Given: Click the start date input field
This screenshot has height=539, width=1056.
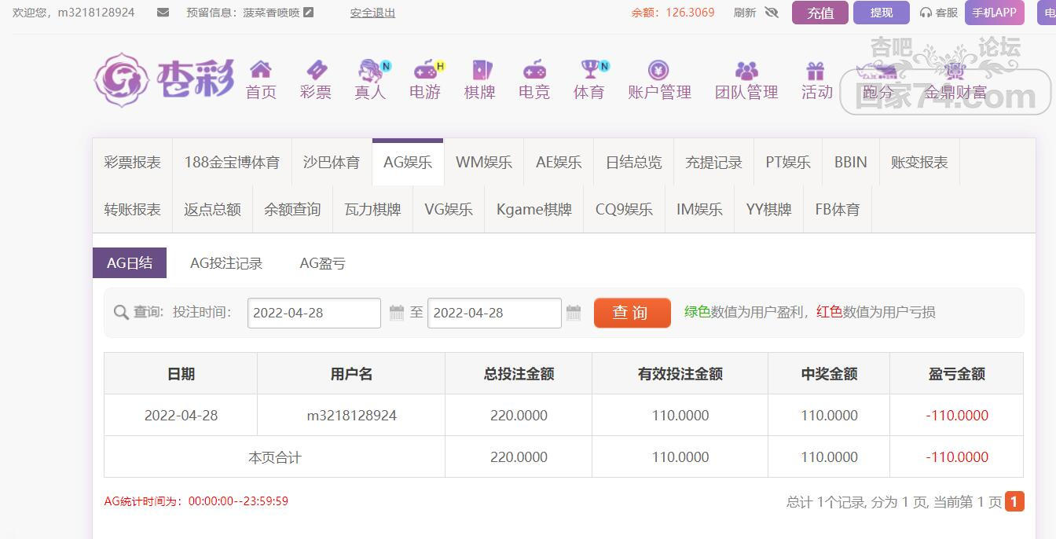Looking at the screenshot, I should pos(313,313).
